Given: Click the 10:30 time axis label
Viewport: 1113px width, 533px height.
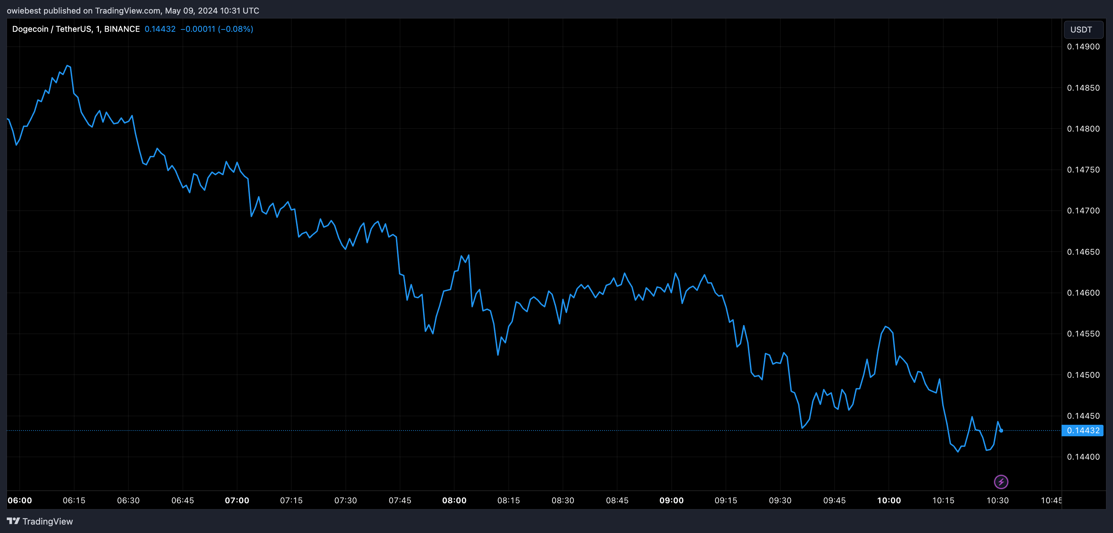Looking at the screenshot, I should [997, 500].
